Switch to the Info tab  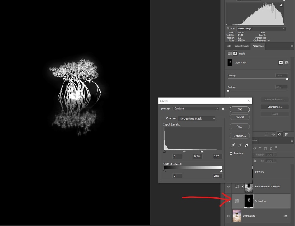click(229, 46)
